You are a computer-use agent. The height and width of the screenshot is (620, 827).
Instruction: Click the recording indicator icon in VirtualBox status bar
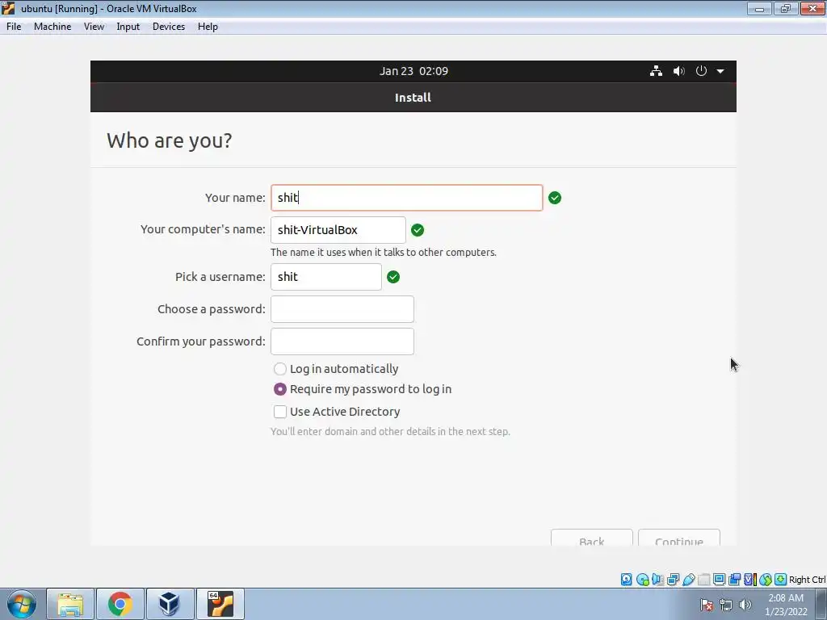point(734,580)
